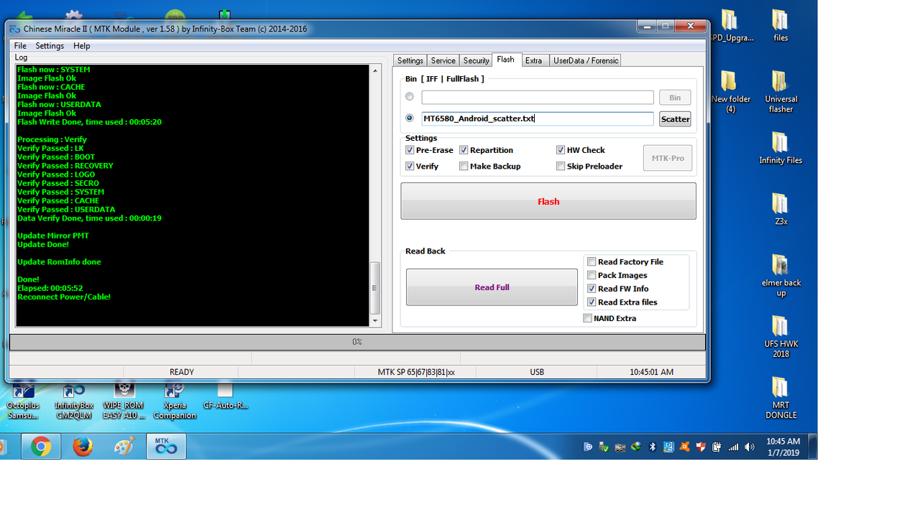Click the 0% progress bar
The height and width of the screenshot is (517, 920).
[357, 342]
